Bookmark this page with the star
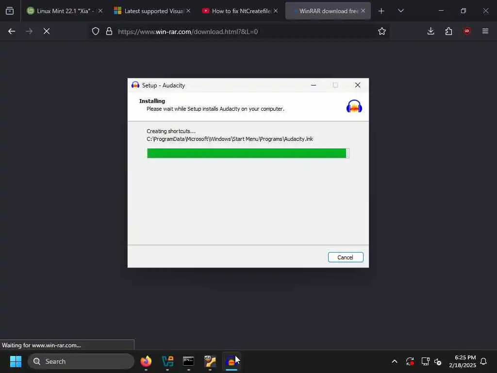This screenshot has height=373, width=497. (x=382, y=32)
